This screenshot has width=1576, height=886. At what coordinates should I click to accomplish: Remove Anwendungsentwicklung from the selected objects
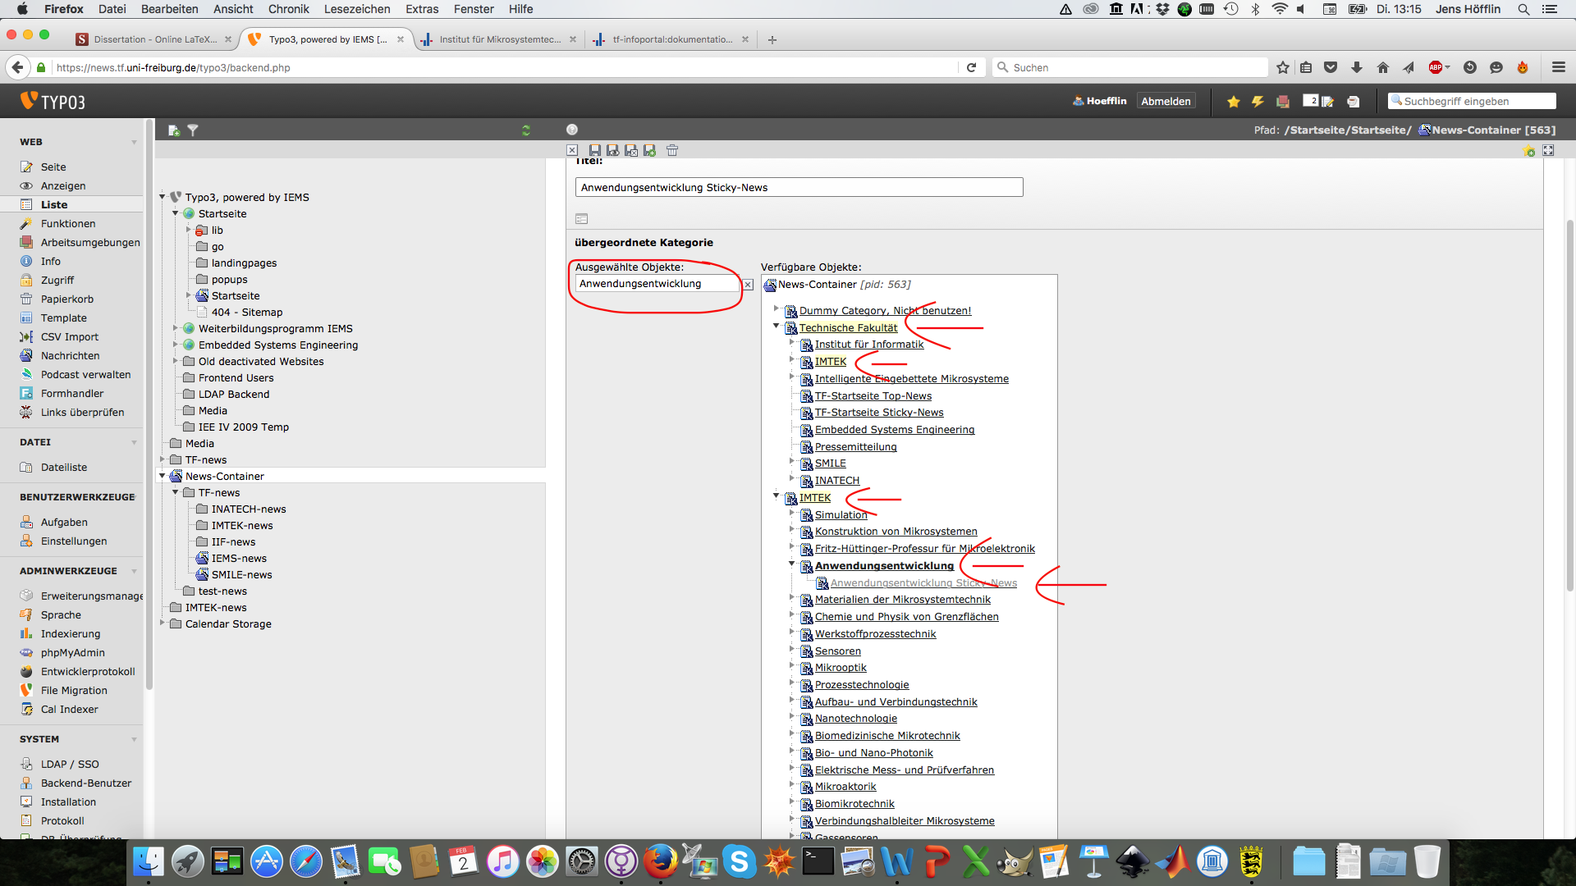pyautogui.click(x=748, y=285)
